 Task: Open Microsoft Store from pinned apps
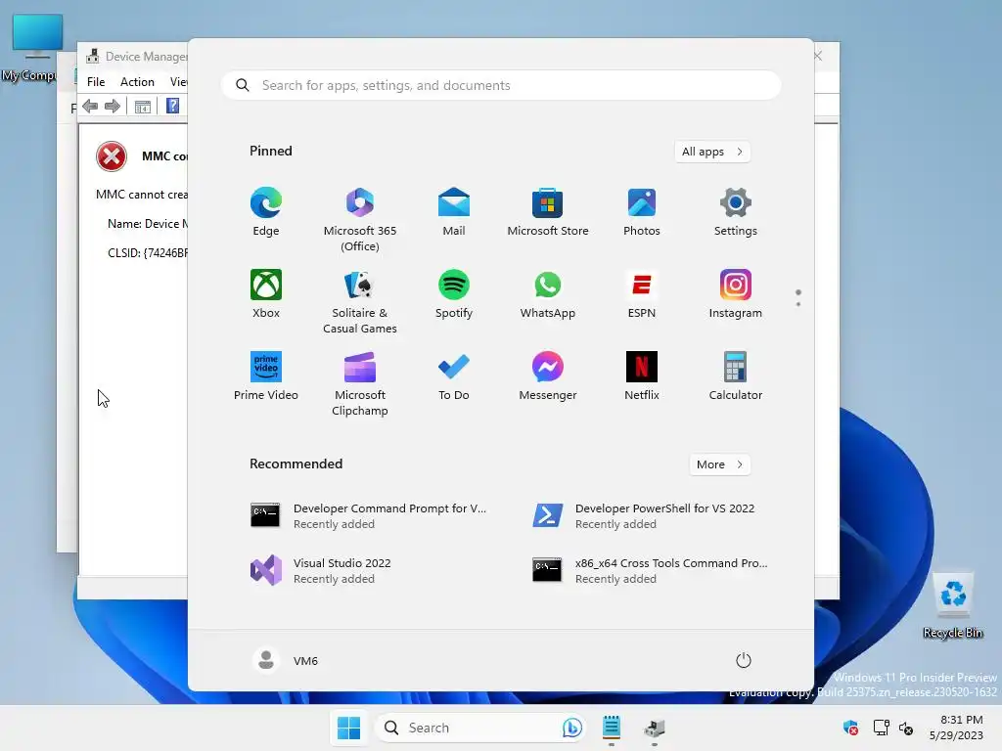click(548, 211)
